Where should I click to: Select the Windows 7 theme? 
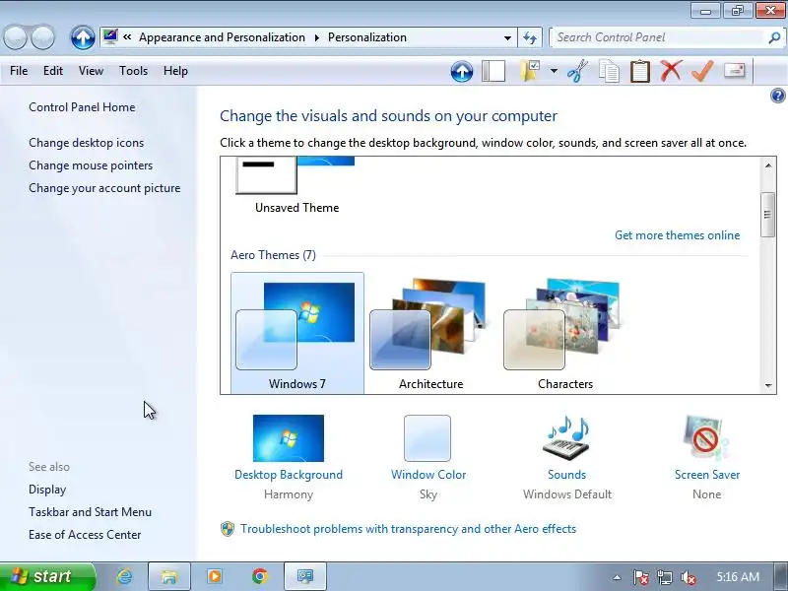tap(297, 334)
